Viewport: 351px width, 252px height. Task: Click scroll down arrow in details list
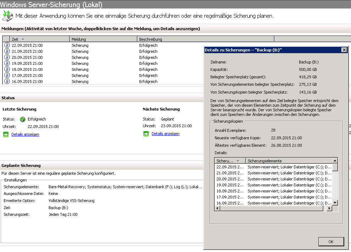click(x=335, y=203)
